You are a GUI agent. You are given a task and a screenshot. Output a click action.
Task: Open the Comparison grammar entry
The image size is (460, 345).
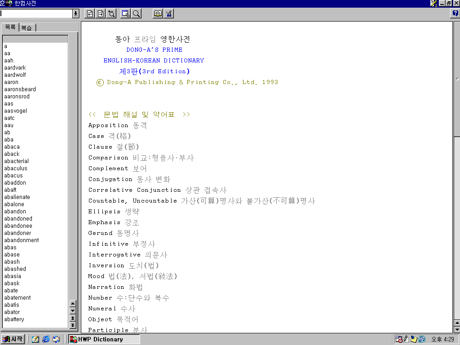pos(141,158)
